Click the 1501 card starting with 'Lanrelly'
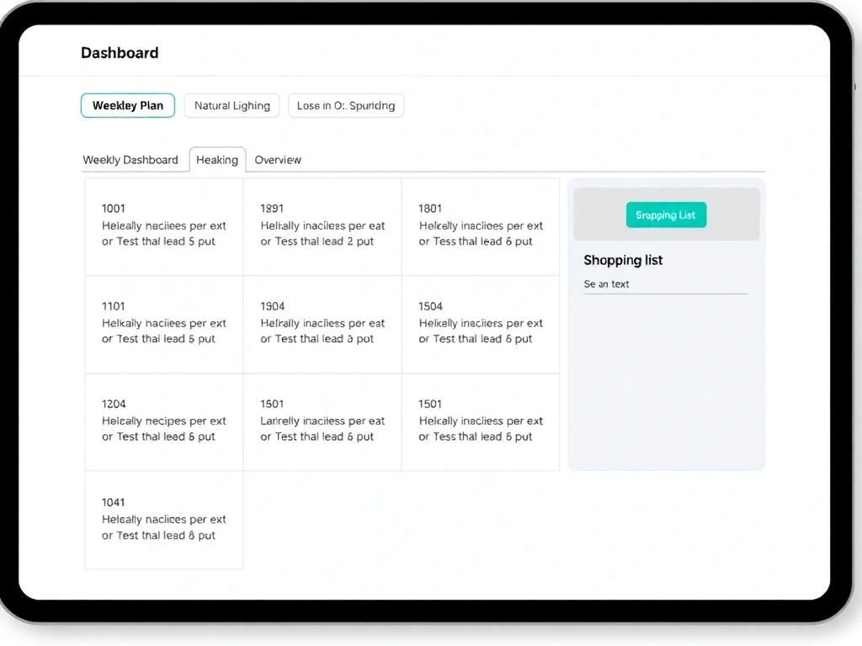The image size is (862, 646). (x=322, y=421)
